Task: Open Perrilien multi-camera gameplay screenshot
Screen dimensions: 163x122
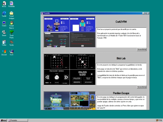Action: click(x=82, y=99)
